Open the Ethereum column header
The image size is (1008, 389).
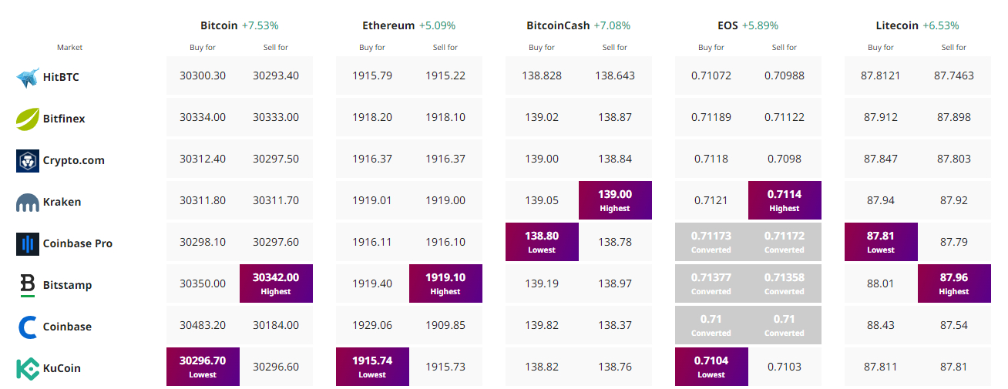point(388,25)
